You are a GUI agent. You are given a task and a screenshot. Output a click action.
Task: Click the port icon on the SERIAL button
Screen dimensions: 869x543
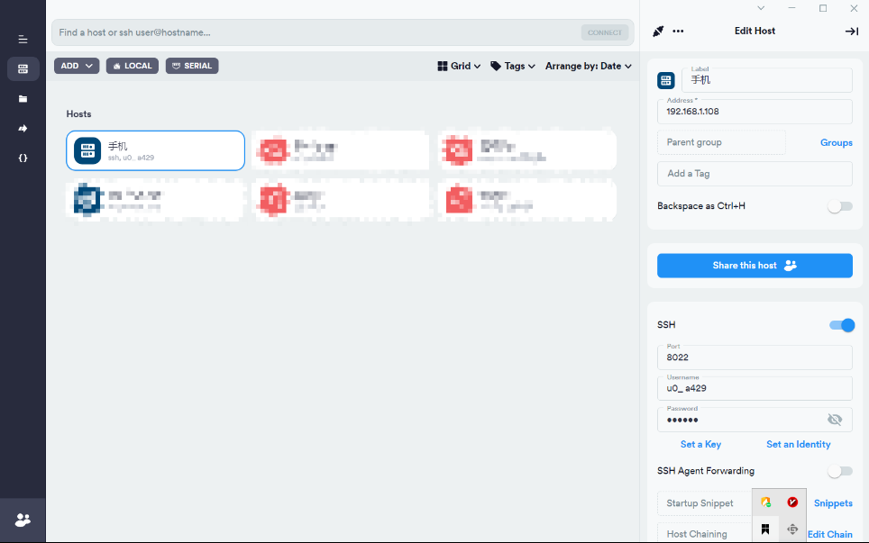(177, 66)
